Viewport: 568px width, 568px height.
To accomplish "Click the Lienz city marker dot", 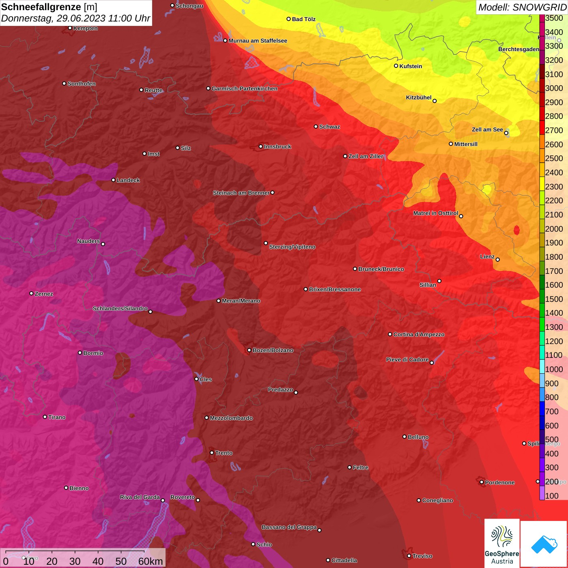I will (x=498, y=260).
